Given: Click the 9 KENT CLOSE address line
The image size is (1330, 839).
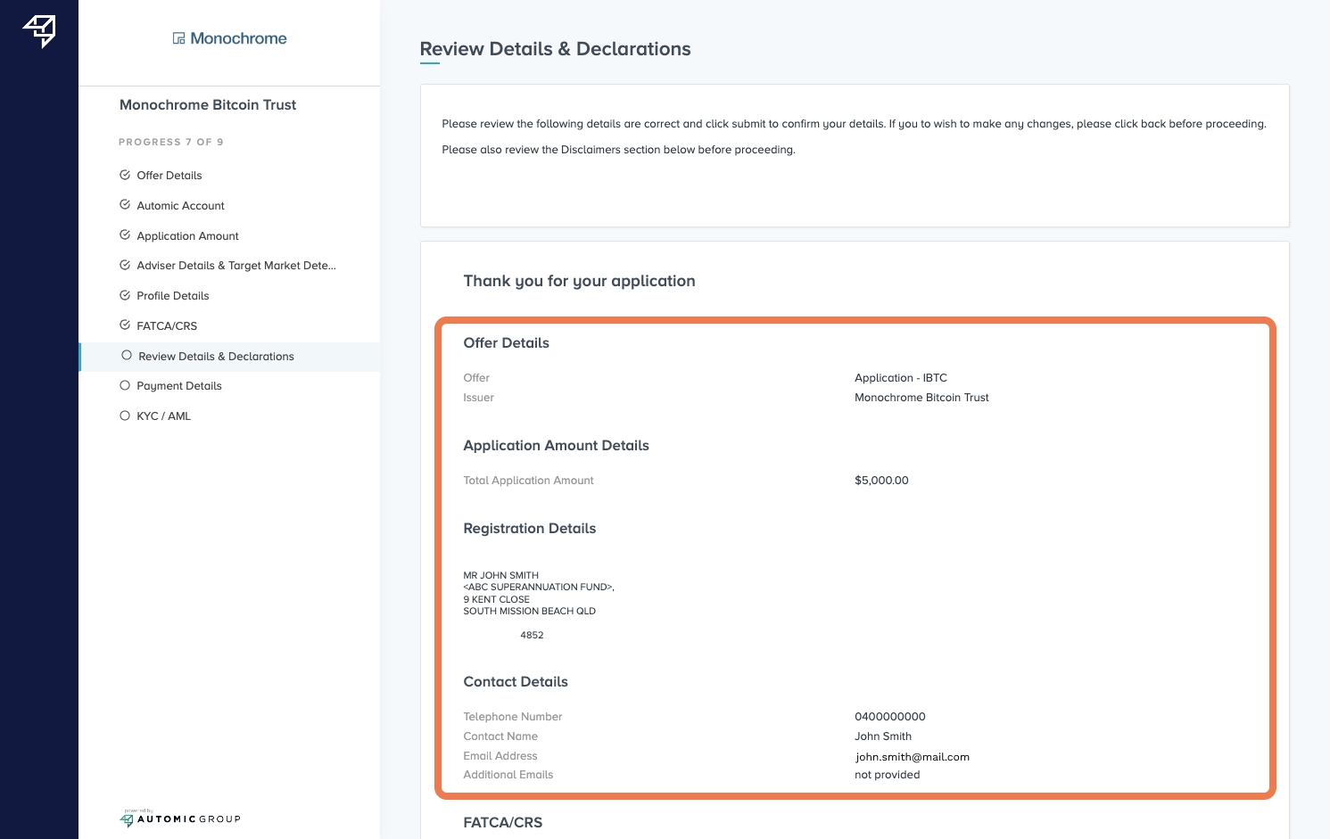Looking at the screenshot, I should pyautogui.click(x=497, y=599).
